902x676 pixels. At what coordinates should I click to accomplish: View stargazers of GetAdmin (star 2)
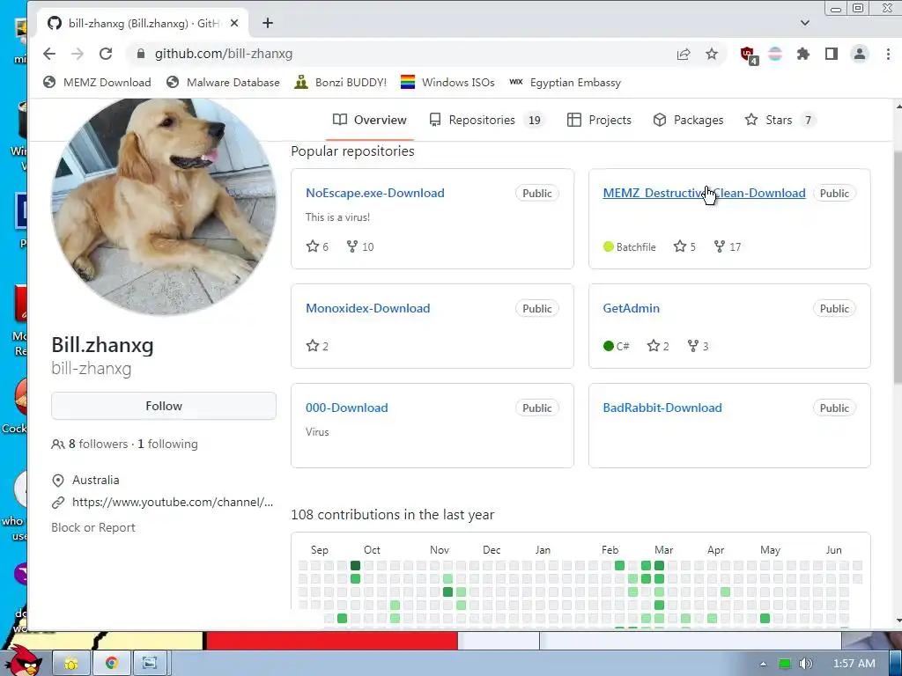point(658,346)
